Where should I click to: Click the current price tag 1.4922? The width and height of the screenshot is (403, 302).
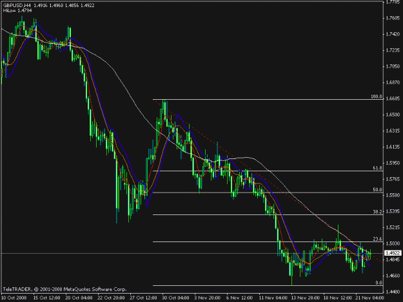[393, 253]
